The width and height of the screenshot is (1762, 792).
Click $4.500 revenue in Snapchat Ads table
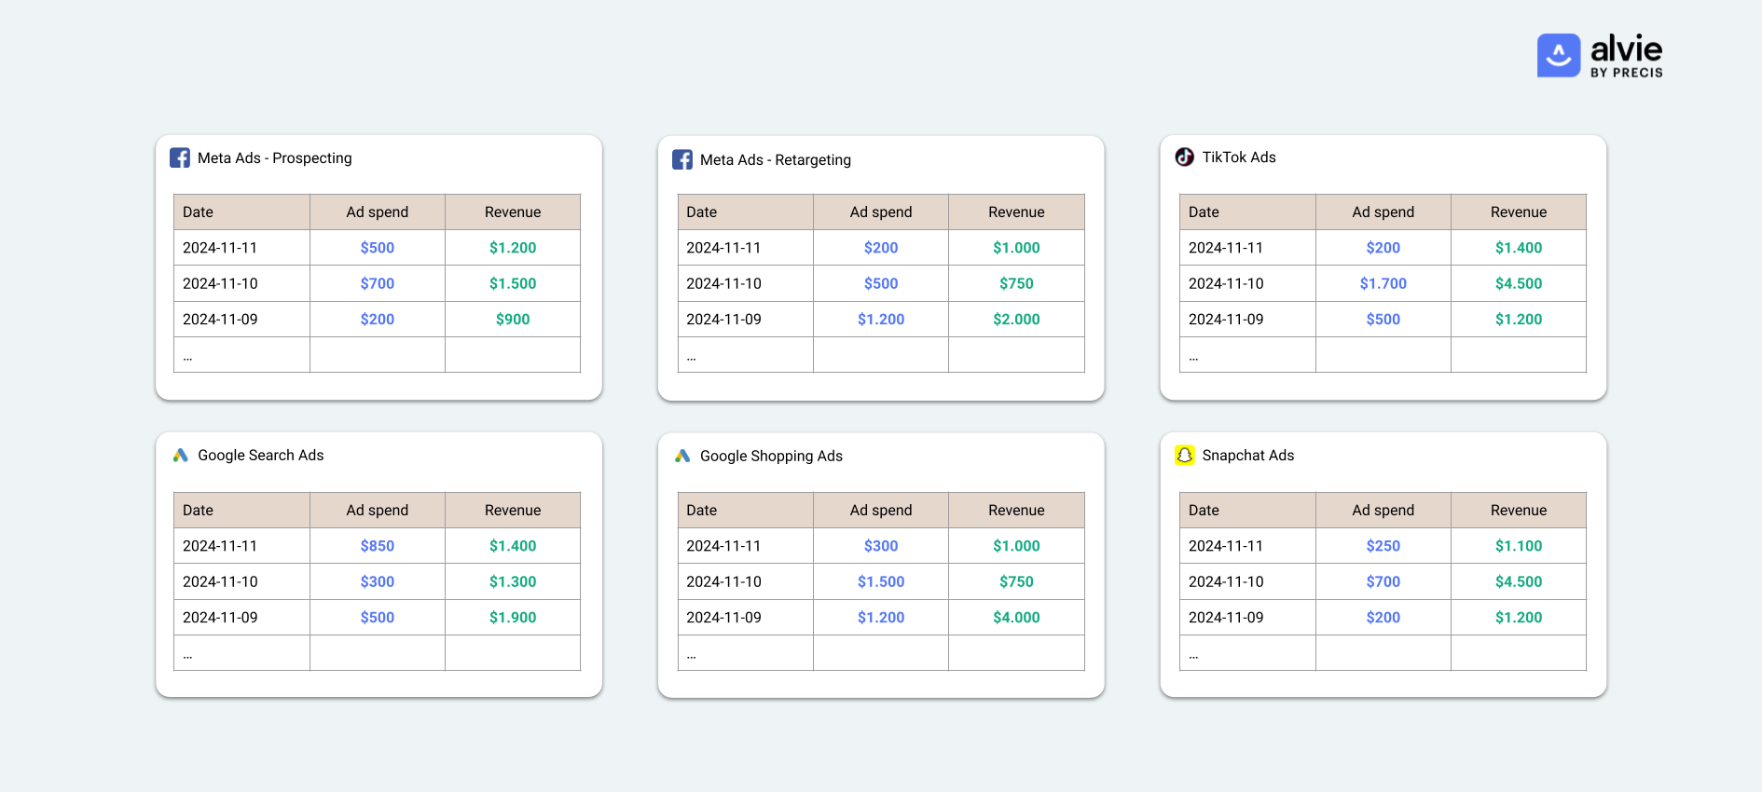coord(1519,581)
